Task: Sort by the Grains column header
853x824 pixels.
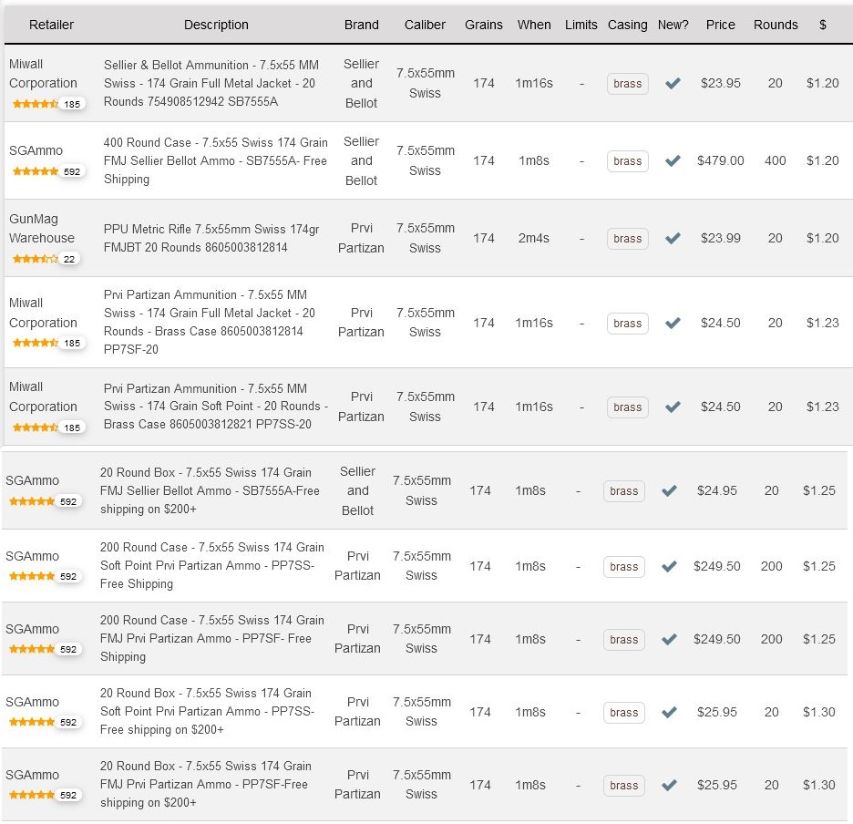Action: (x=483, y=25)
